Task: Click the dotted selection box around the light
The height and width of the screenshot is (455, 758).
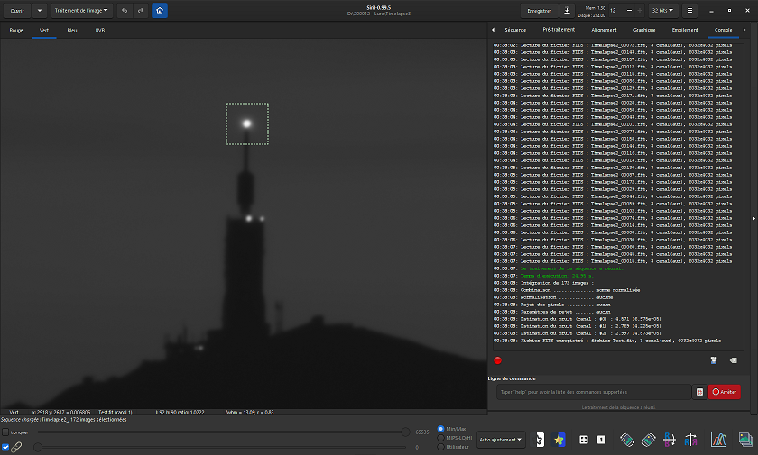Action: (x=247, y=123)
